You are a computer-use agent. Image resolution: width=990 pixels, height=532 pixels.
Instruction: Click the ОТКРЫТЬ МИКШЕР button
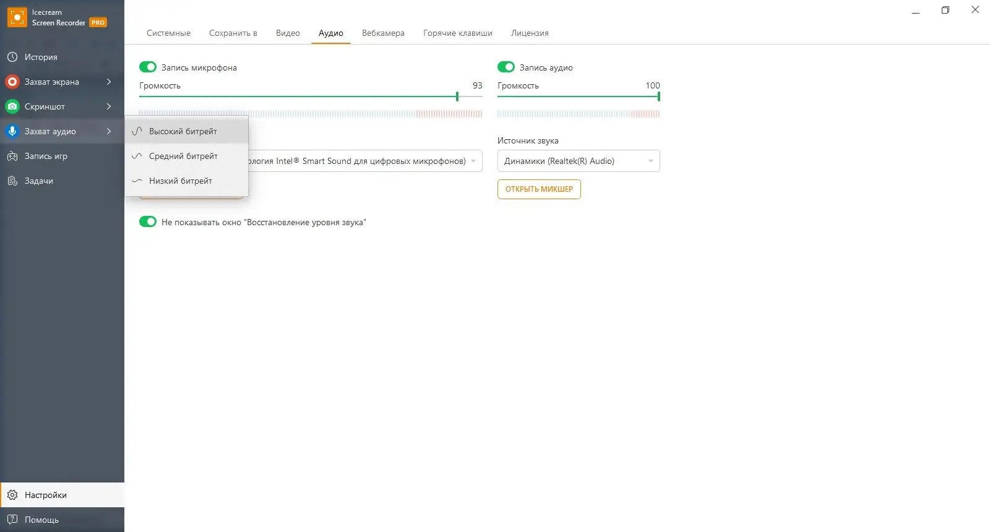tap(539, 189)
